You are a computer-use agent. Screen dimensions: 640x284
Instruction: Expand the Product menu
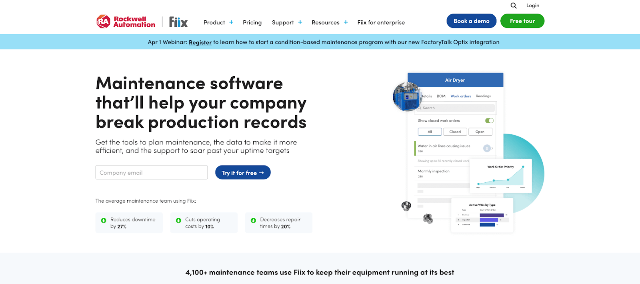point(218,23)
